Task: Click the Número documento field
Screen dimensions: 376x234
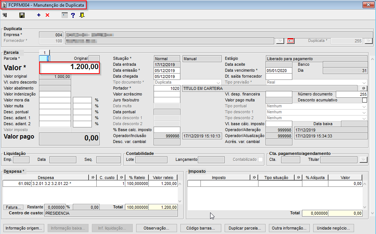Action: coord(352,94)
